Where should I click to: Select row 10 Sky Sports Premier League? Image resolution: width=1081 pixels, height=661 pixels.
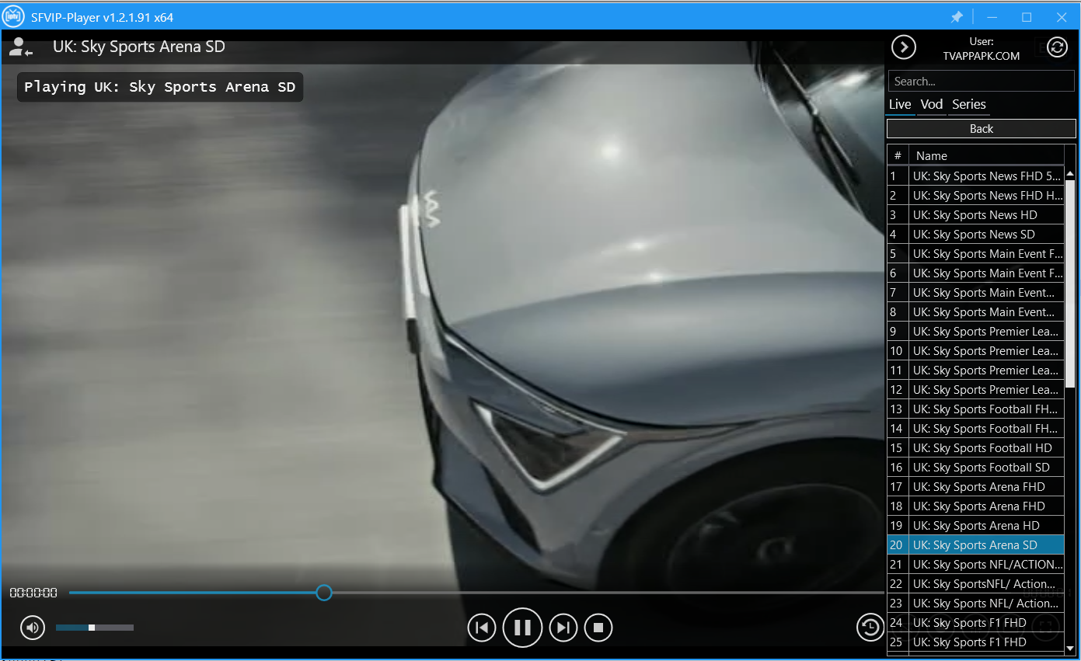click(x=976, y=351)
